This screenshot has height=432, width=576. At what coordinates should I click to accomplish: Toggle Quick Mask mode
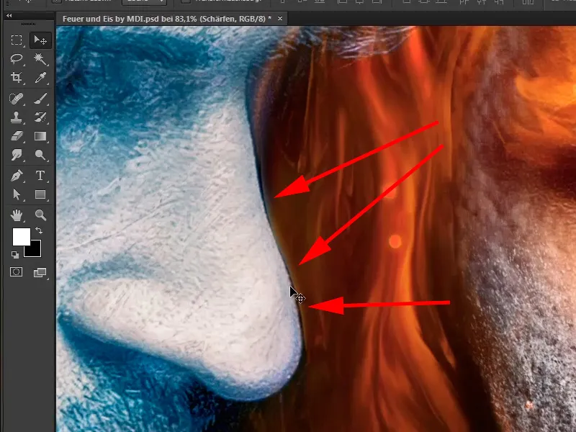pos(16,272)
